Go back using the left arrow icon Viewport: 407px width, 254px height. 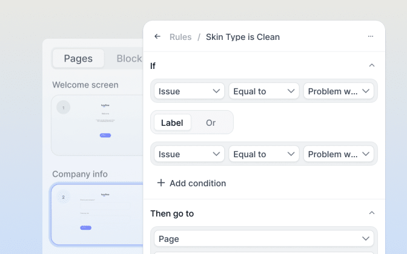pos(157,36)
